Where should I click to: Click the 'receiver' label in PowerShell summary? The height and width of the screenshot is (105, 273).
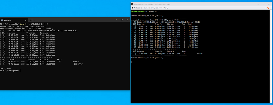pyautogui.click(x=78, y=64)
